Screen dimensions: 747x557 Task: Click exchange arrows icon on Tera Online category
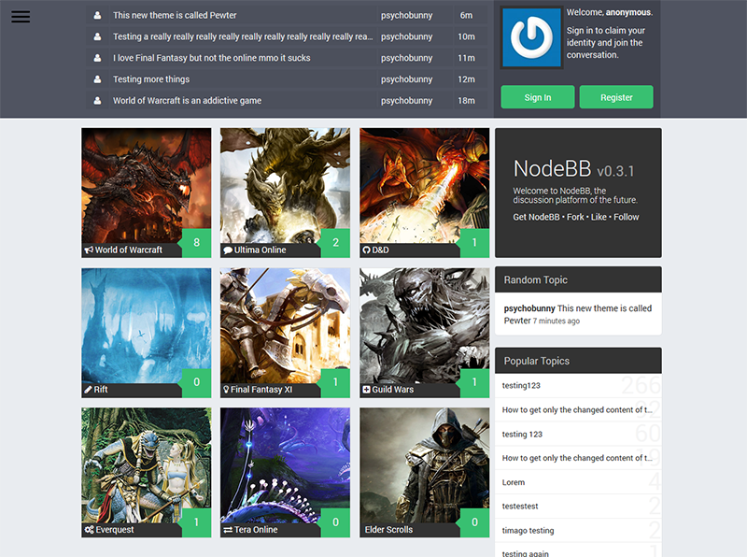coord(228,530)
